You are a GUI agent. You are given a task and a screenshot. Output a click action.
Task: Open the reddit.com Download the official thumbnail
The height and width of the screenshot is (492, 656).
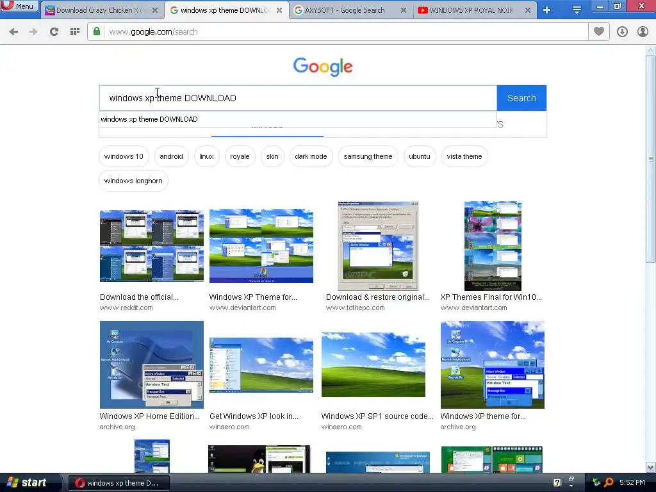point(151,245)
